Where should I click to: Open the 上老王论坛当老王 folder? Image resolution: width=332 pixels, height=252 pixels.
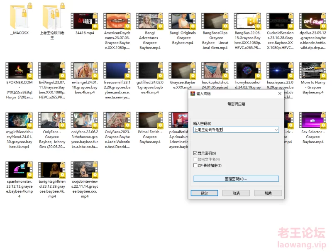coord(53,17)
